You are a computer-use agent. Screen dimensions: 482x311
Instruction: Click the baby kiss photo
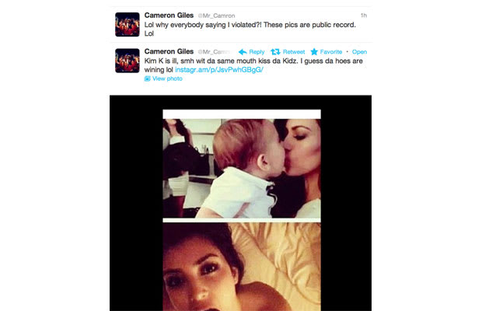[x=242, y=168]
